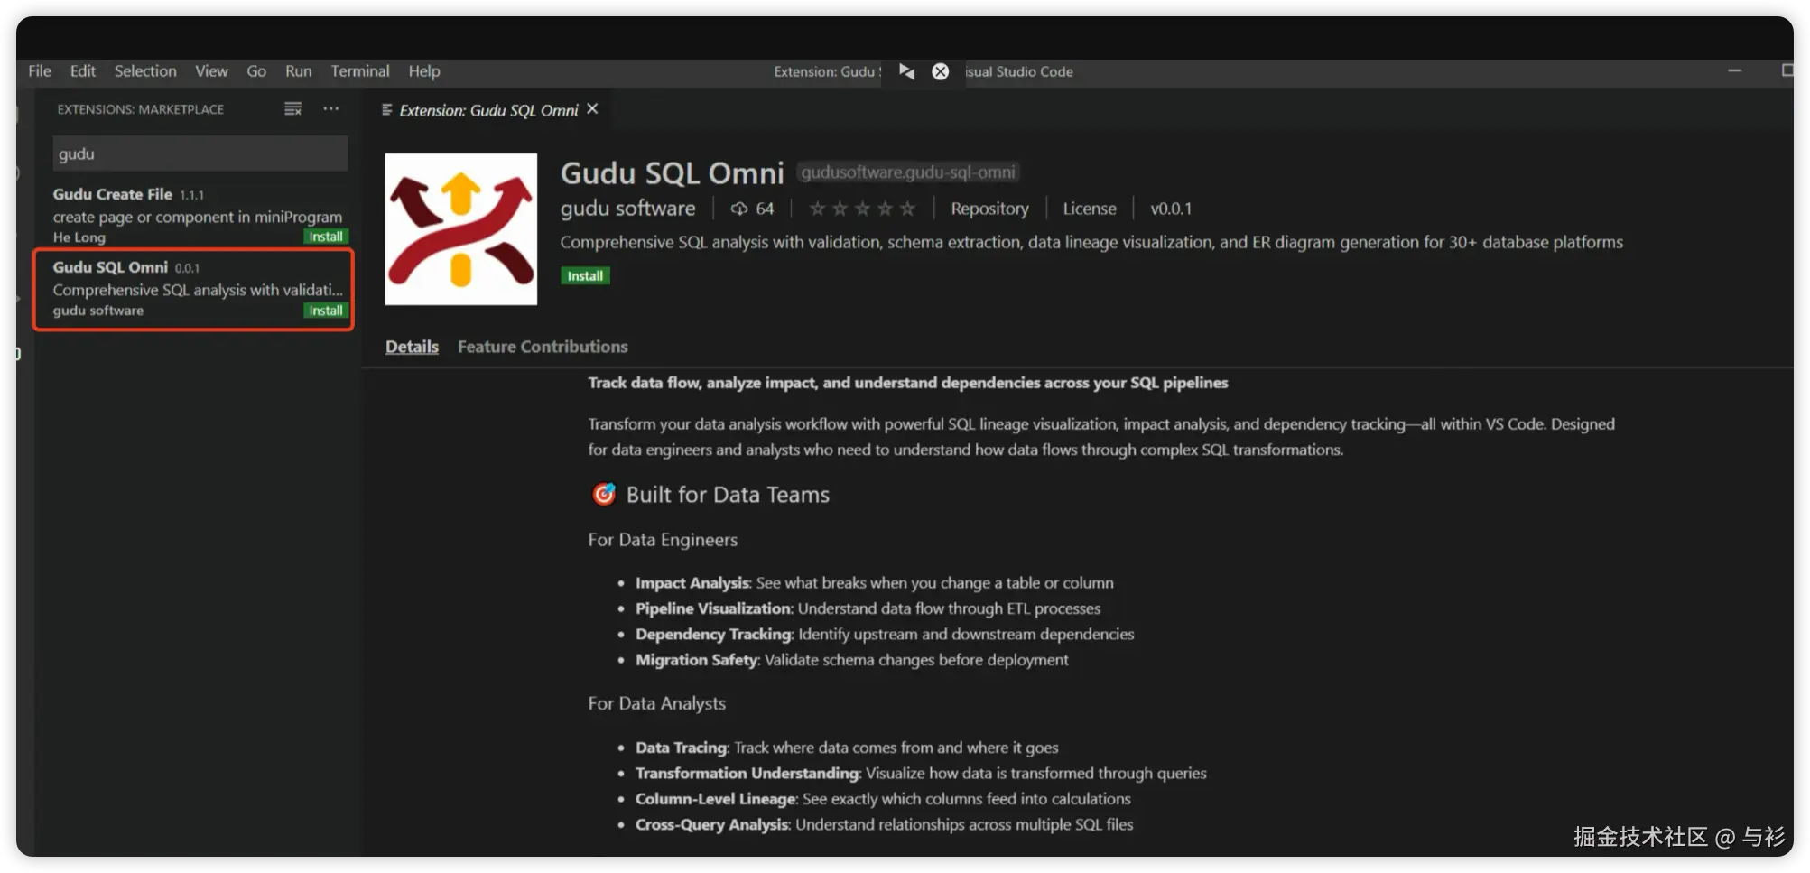Image resolution: width=1810 pixels, height=873 pixels.
Task: Click the extensions search box containing gudu
Action: point(200,153)
